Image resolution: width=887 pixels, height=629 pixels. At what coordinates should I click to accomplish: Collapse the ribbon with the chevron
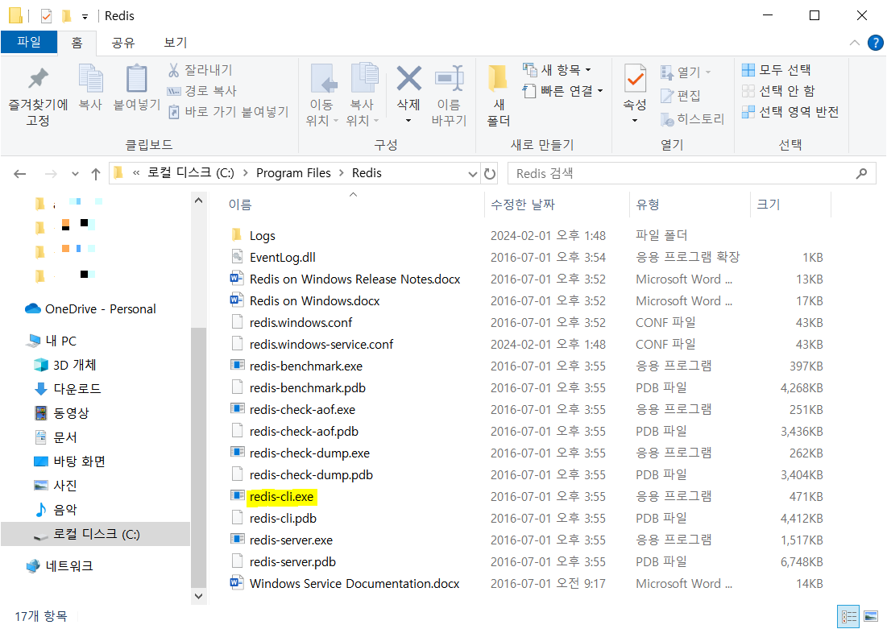(855, 43)
